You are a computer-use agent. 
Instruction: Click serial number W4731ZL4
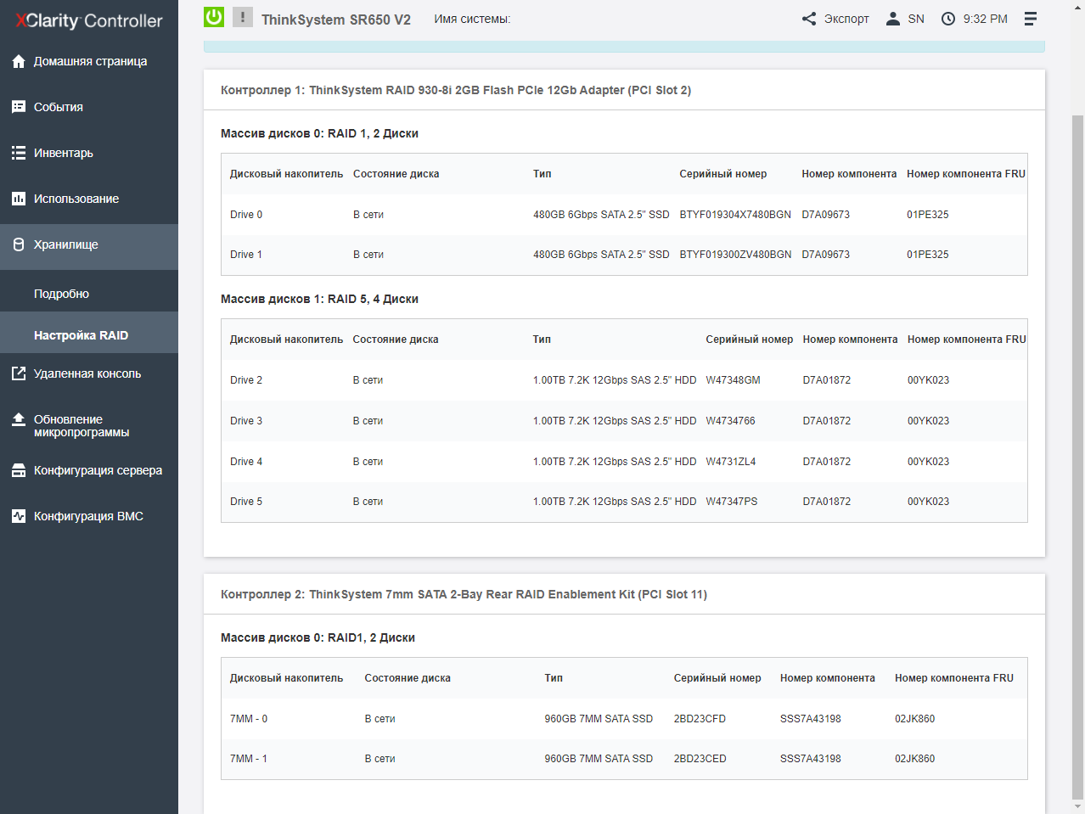click(x=731, y=462)
